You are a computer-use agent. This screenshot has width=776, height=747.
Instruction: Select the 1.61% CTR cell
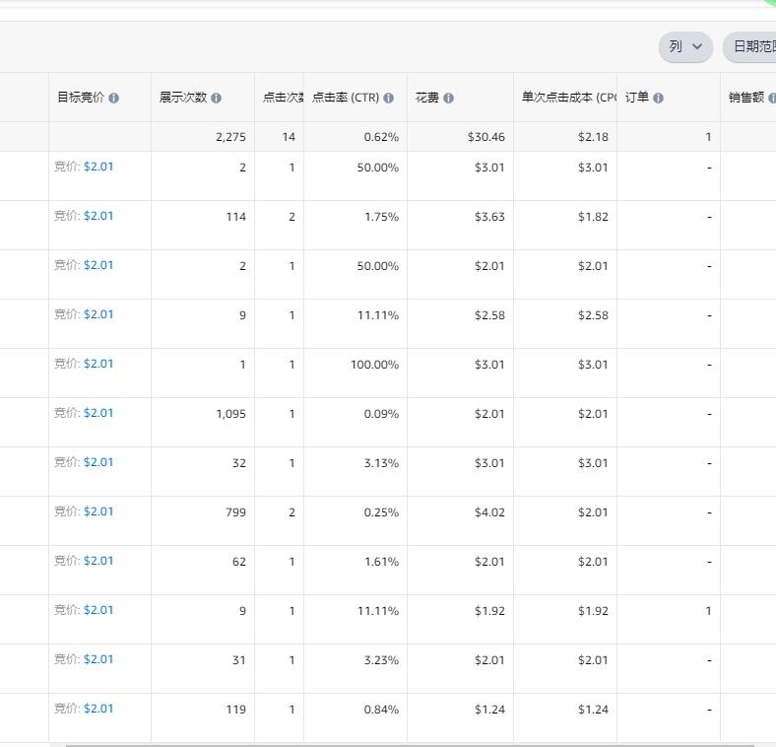pyautogui.click(x=381, y=563)
